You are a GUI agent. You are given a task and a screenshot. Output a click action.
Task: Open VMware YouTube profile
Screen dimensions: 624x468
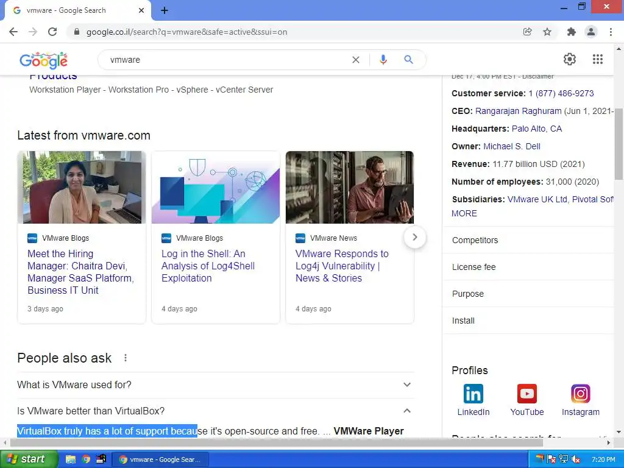click(527, 400)
